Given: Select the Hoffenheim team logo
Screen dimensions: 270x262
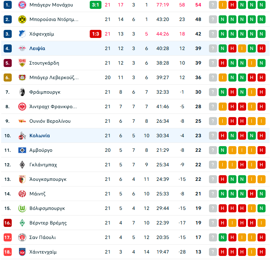Looking at the screenshot, I should click(x=22, y=34).
